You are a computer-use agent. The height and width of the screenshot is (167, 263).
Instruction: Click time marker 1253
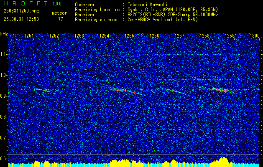pos(79,35)
